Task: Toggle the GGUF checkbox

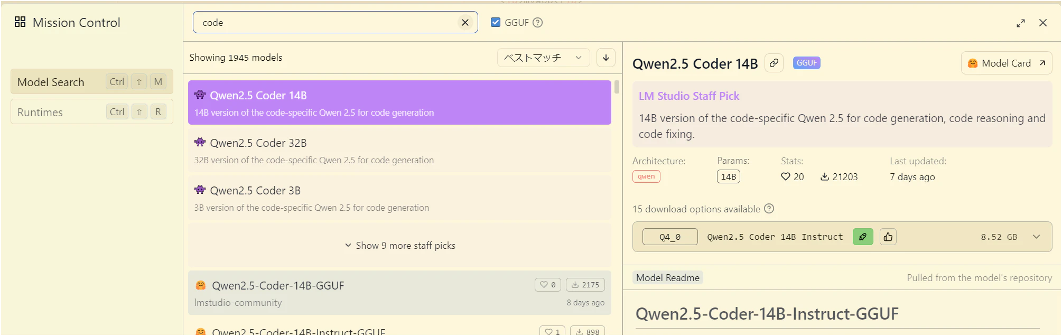Action: click(x=496, y=22)
